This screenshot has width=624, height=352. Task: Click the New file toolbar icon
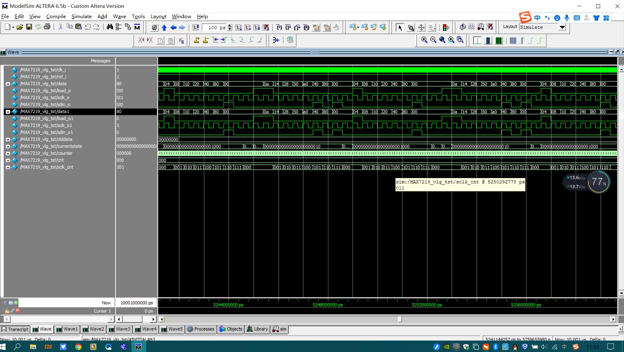8,27
